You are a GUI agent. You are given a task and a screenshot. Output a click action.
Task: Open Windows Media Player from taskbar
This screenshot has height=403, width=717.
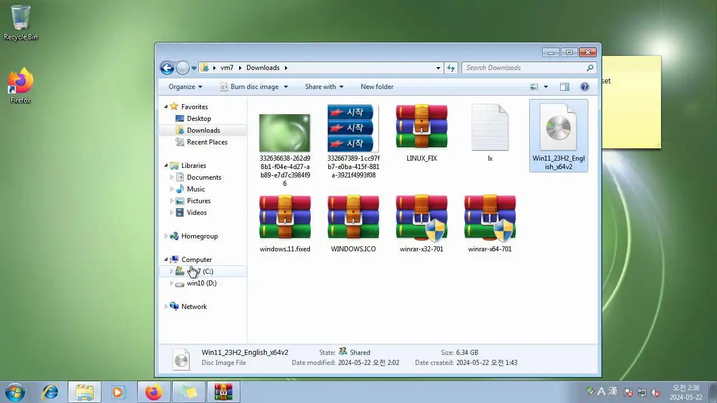pyautogui.click(x=118, y=392)
